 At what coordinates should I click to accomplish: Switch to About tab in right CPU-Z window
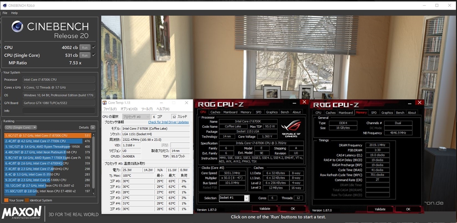point(412,113)
